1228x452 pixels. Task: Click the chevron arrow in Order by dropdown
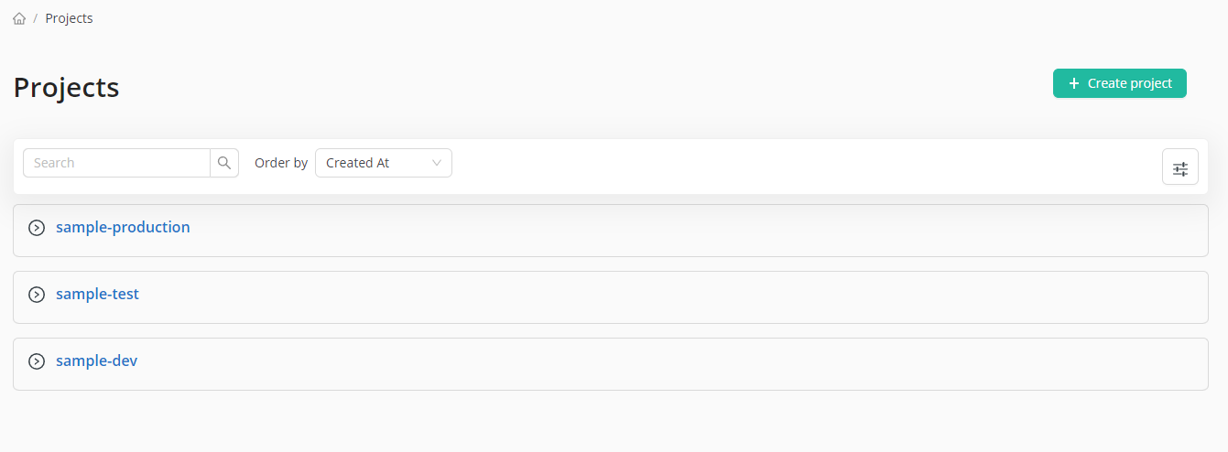pos(437,163)
